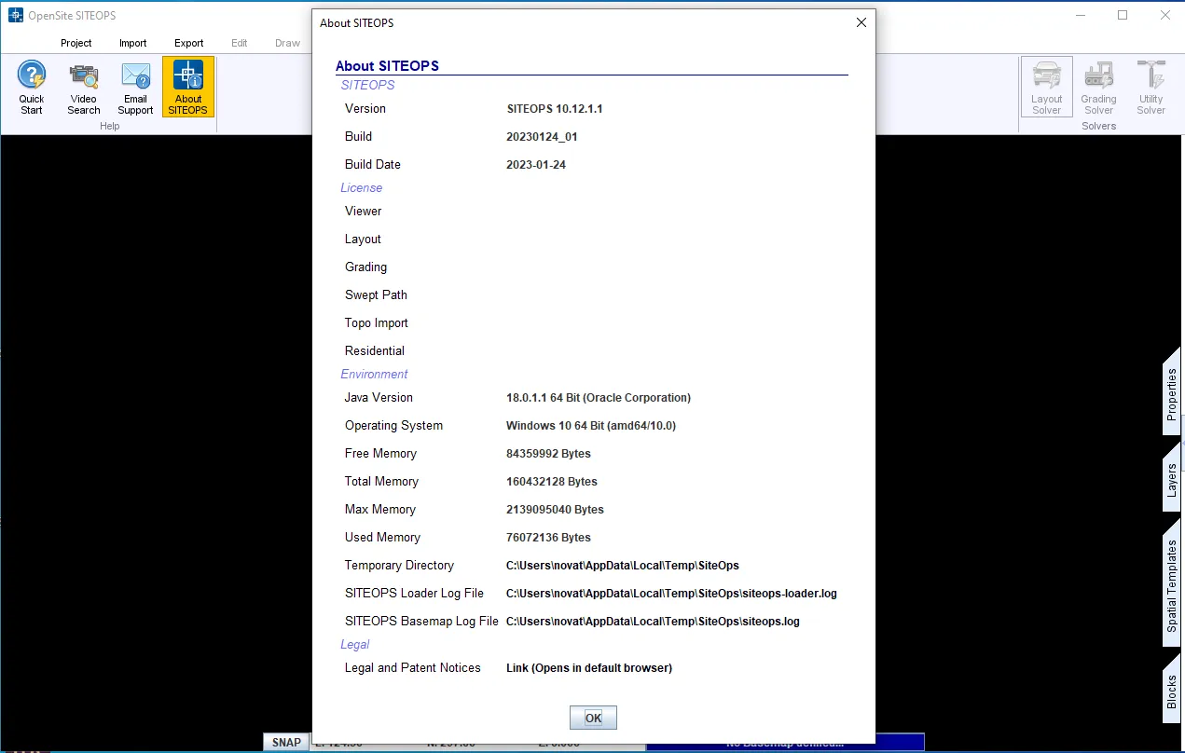
Task: Select max memory value 2139095040 Bytes
Action: pos(555,510)
